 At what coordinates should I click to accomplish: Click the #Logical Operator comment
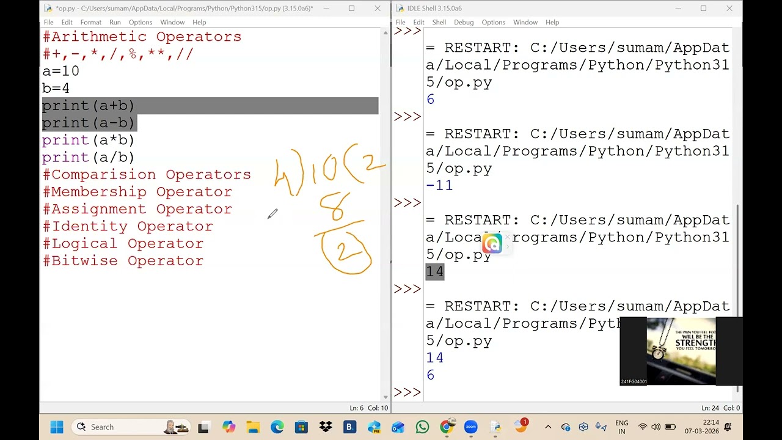point(123,243)
